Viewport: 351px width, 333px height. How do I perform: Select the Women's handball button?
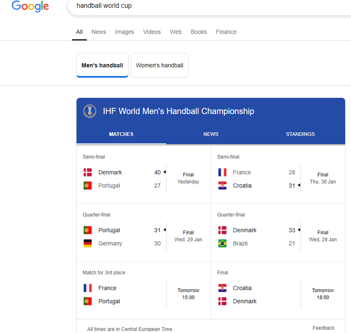pos(159,65)
